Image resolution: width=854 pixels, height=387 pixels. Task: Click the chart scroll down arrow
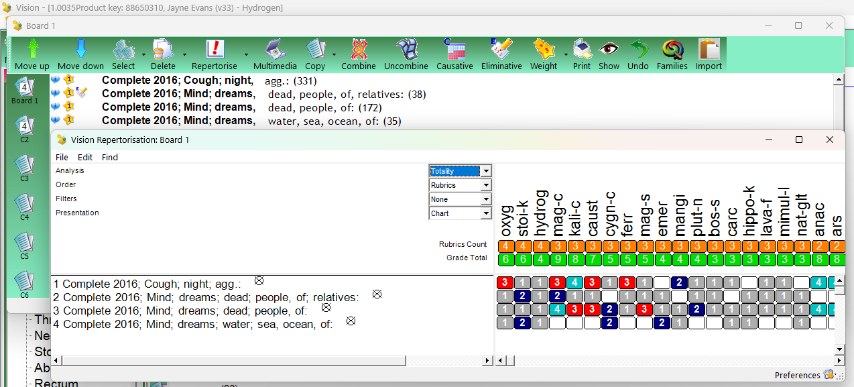tap(840, 349)
